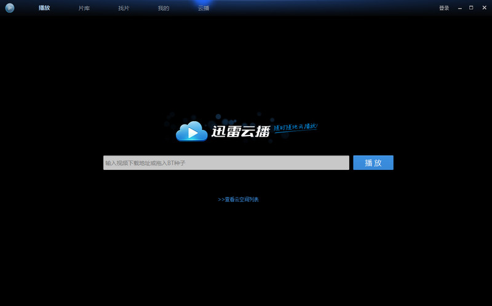
Task: Switch to the 播放 tab
Action: [44, 8]
